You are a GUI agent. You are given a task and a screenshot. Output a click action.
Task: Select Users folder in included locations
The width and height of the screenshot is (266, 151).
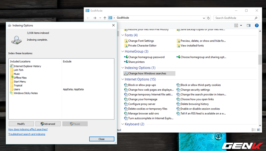pos(15,89)
